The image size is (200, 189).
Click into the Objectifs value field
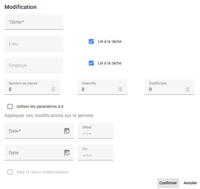pyautogui.click(x=99, y=89)
